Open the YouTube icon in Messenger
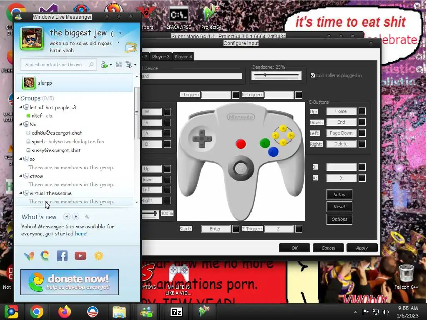Screen dimensions: 427x320 (80, 256)
